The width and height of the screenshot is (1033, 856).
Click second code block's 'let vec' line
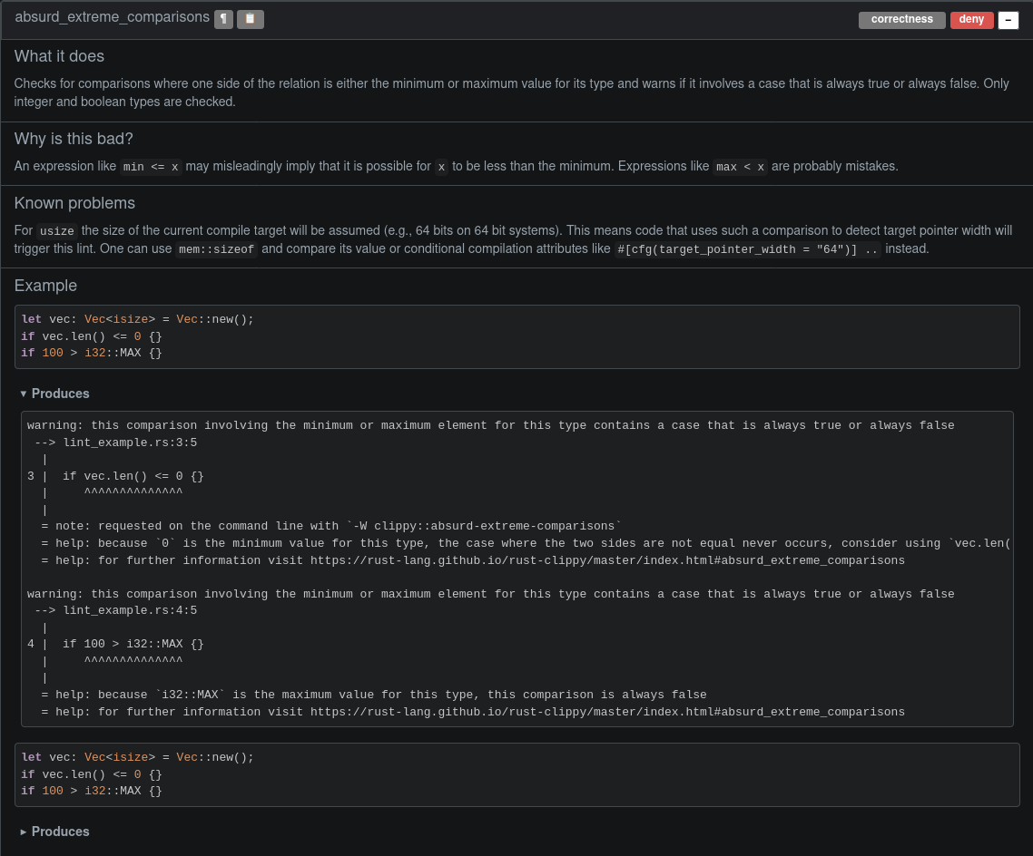(137, 757)
